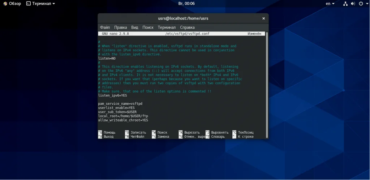This screenshot has width=370, height=180.
Task: Click the comment line 'Make sure, that one'
Action: click(x=155, y=91)
